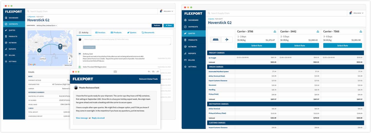
Task: Switch to the Products tab in the shipment panel
Action: tap(116, 33)
